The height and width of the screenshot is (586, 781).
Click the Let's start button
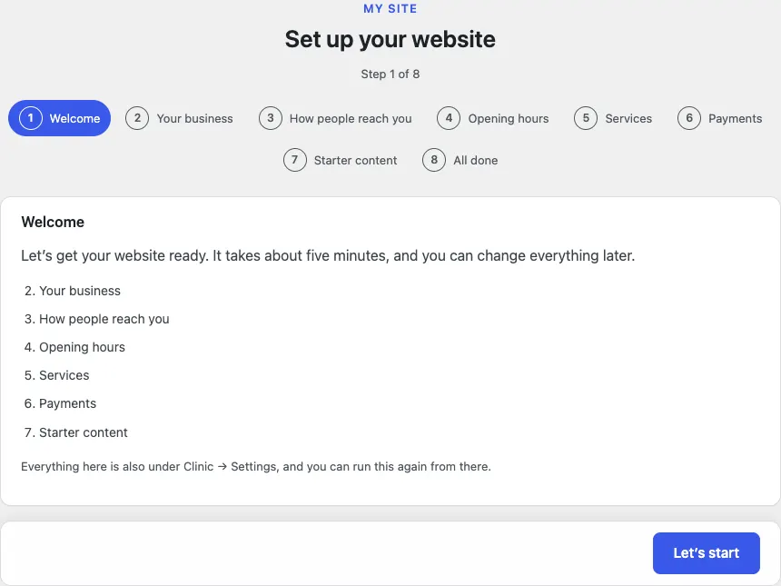tap(707, 553)
